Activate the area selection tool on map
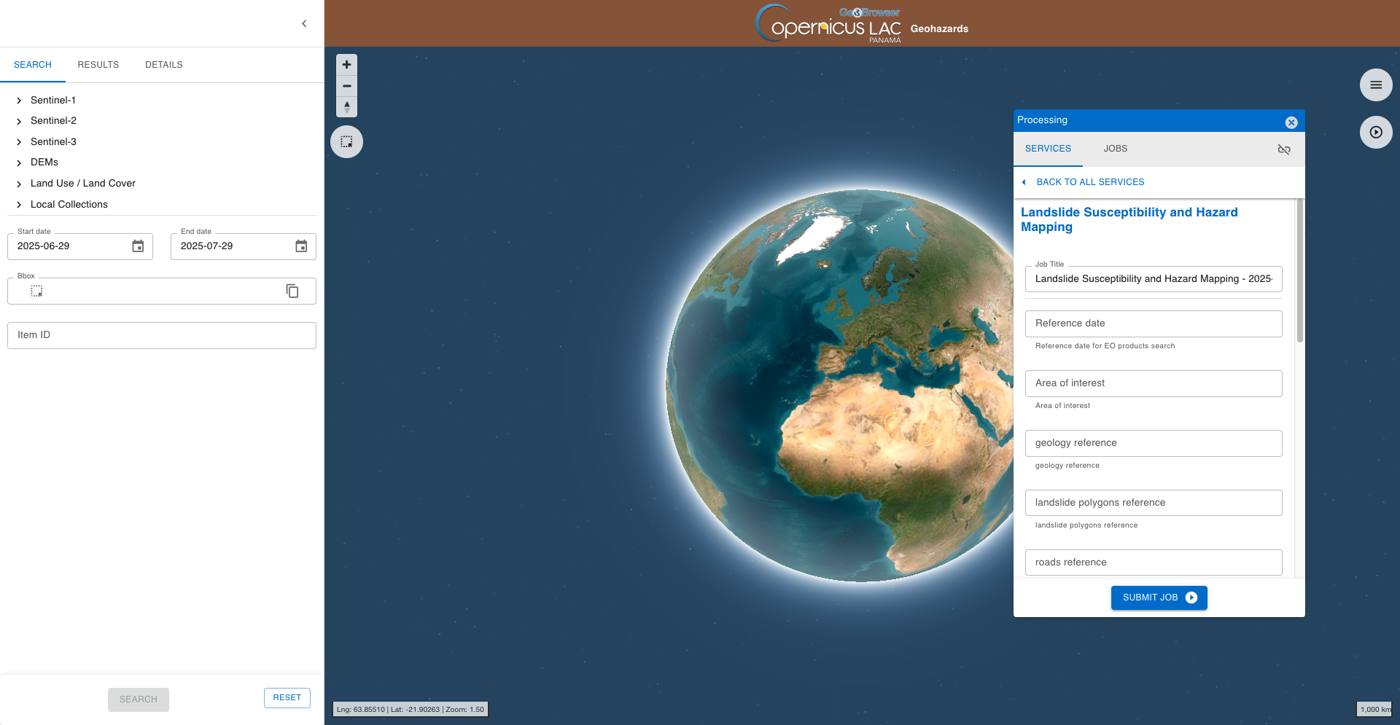Image resolution: width=1400 pixels, height=725 pixels. pyautogui.click(x=346, y=142)
